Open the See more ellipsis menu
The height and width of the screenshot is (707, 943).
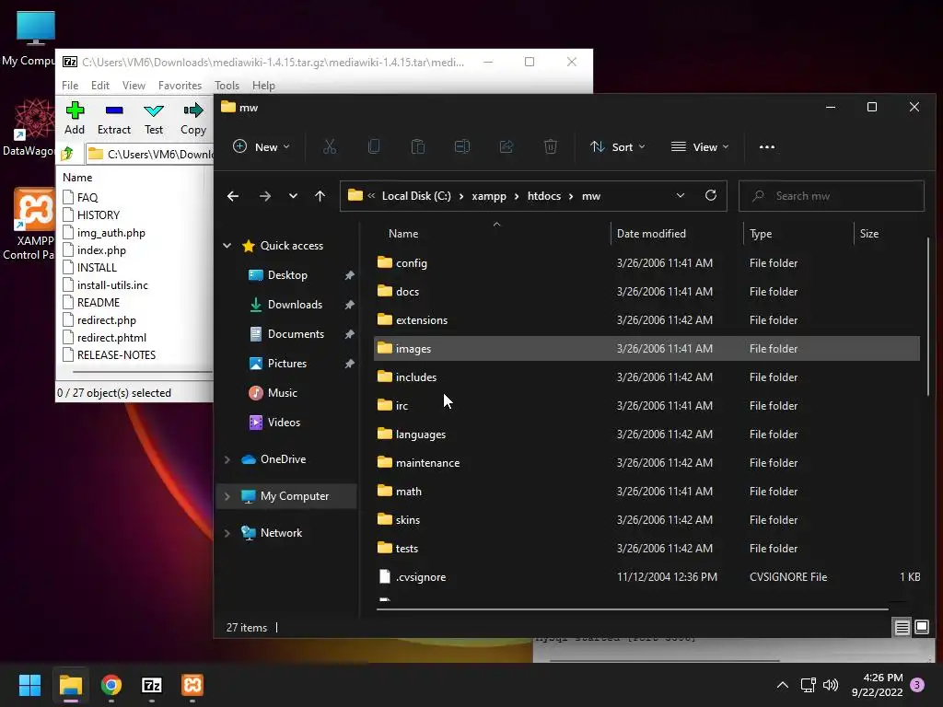tap(767, 146)
